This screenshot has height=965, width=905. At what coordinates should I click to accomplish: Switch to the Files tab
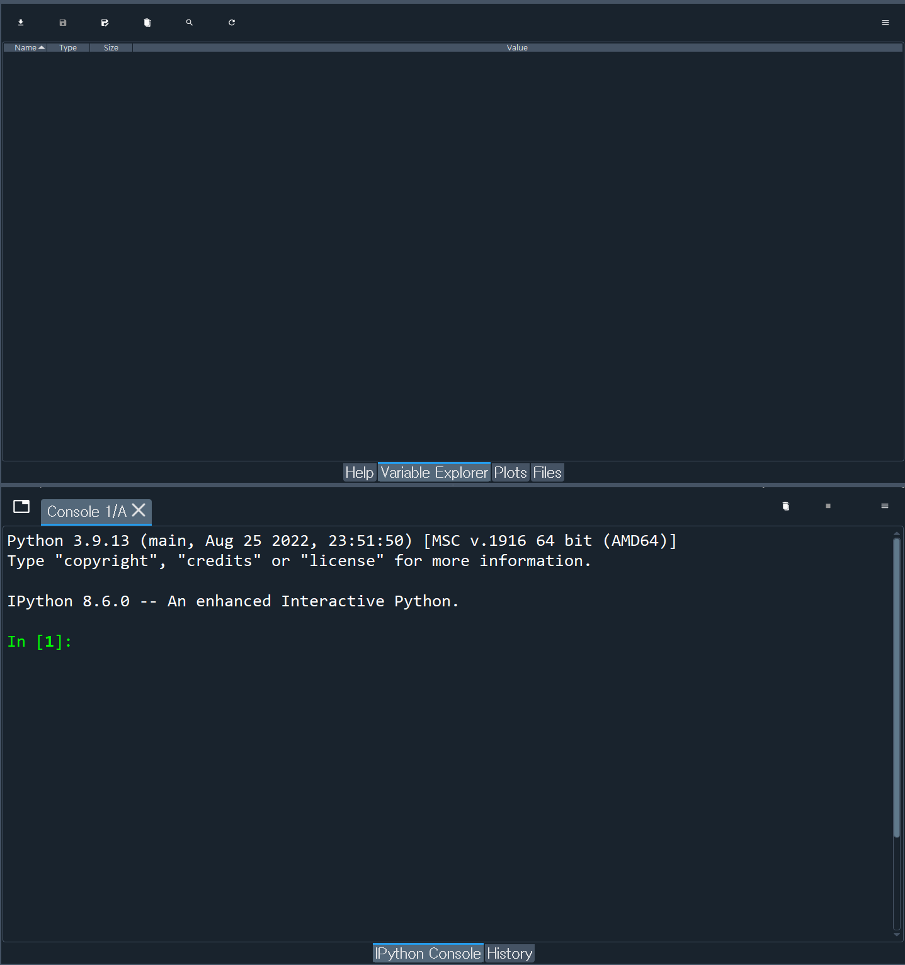[547, 472]
